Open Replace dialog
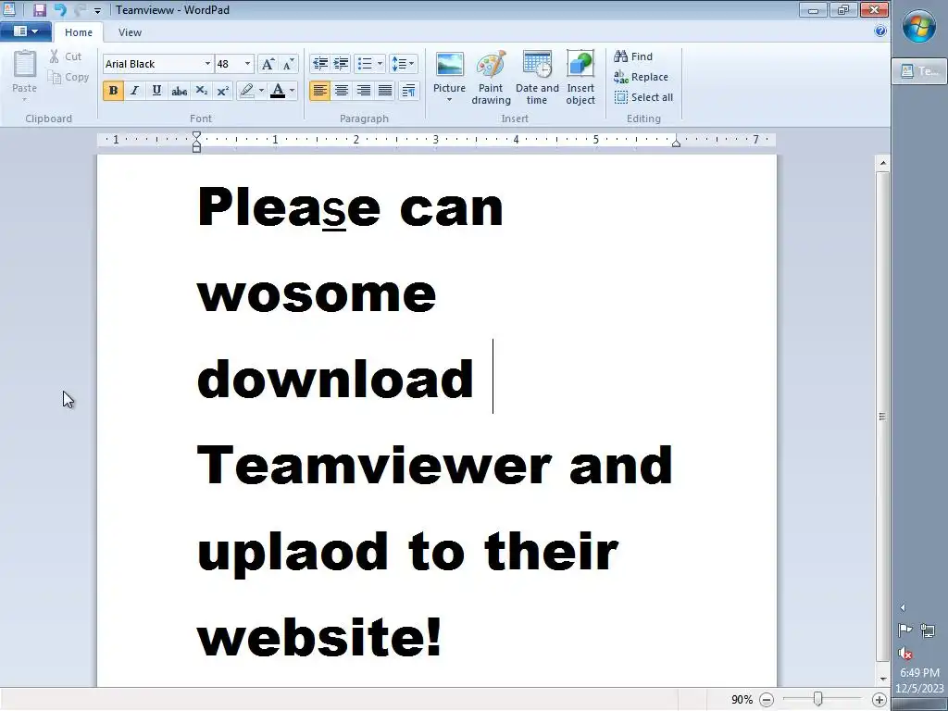The height and width of the screenshot is (711, 948). point(641,77)
